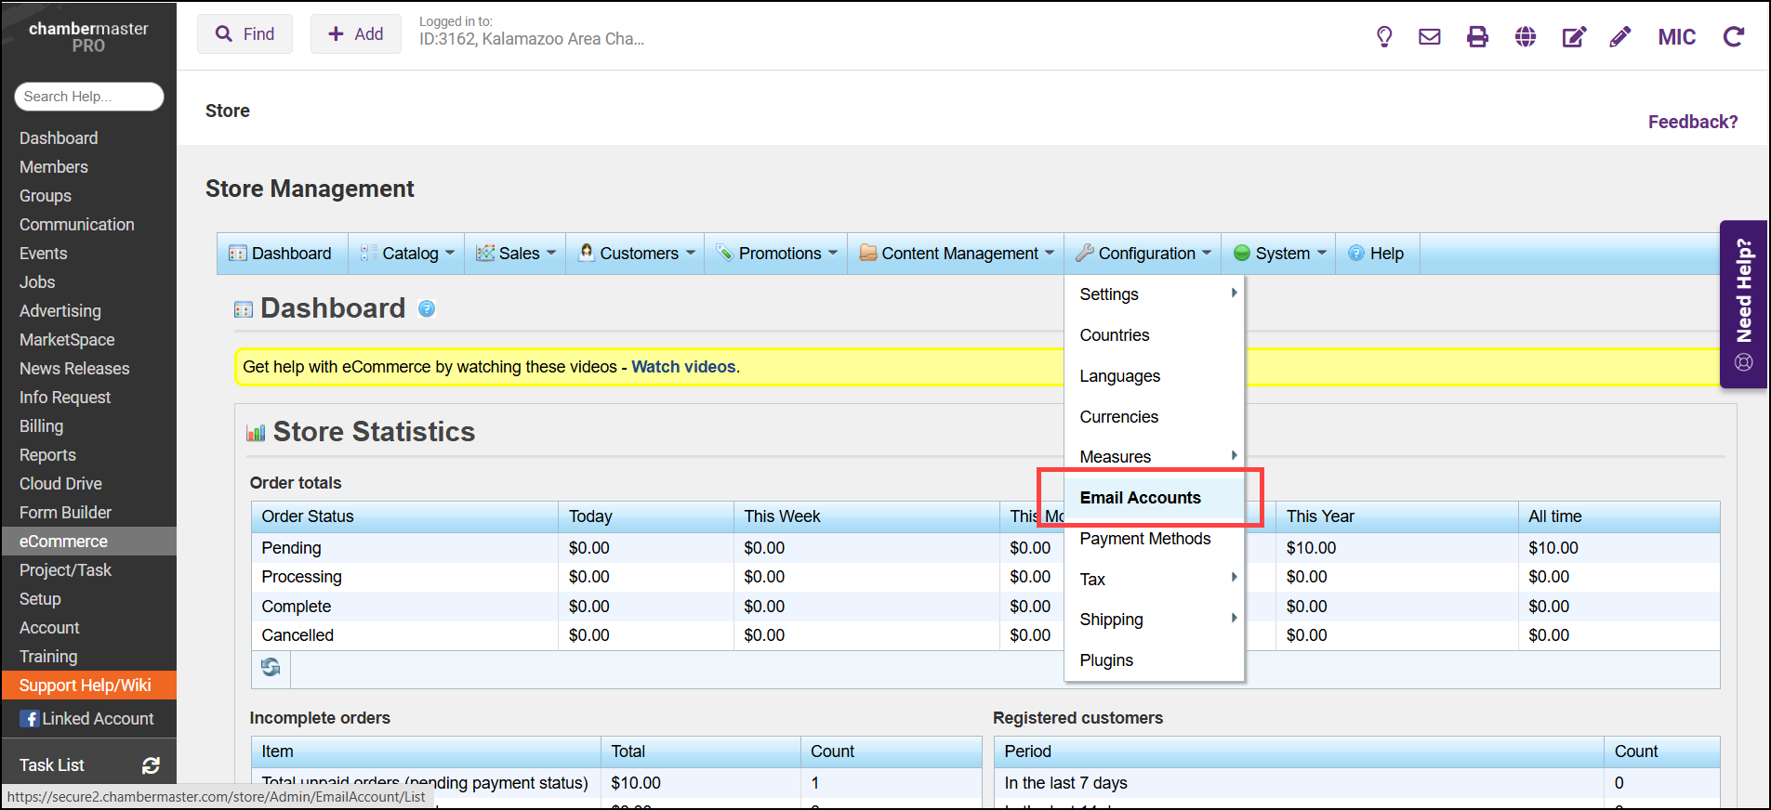
Task: Open the envelope mail icon
Action: tap(1429, 37)
